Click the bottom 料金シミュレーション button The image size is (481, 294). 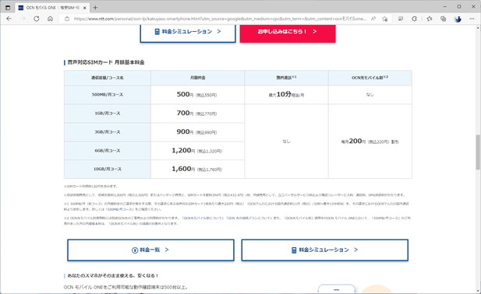[324, 250]
